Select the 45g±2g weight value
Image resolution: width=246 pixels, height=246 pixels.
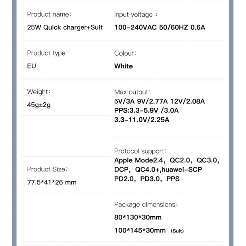click(39, 105)
